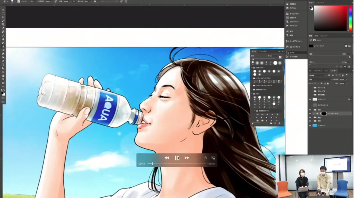Open the CC Libraries panel icon

[287, 47]
